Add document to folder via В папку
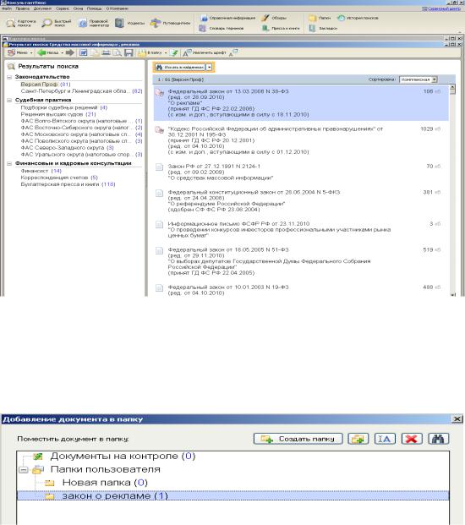Screen dimensions: 465x525 [x=150, y=52]
